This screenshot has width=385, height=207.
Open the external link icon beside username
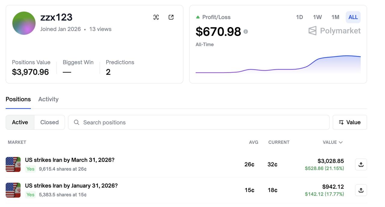tap(171, 17)
